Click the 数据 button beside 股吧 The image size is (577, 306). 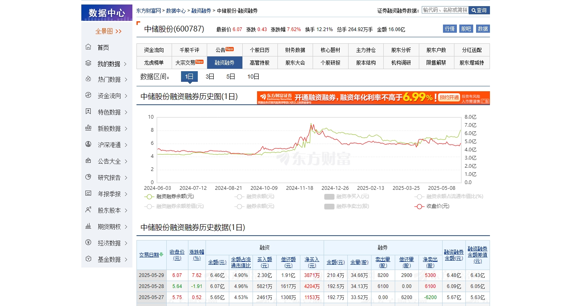(x=483, y=29)
